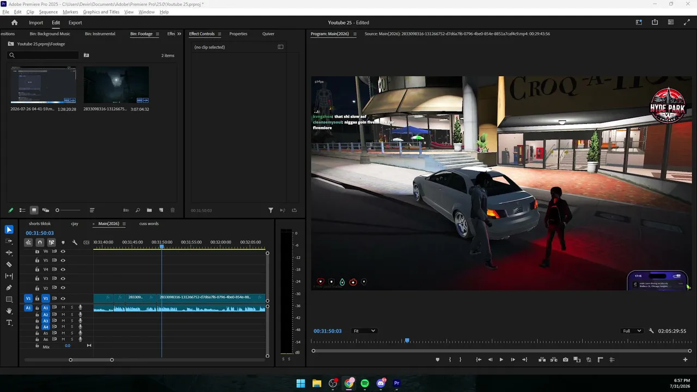Open File Explorer from the taskbar

click(316, 383)
